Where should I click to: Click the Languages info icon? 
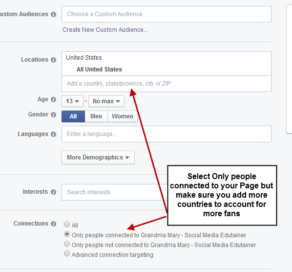point(53,134)
